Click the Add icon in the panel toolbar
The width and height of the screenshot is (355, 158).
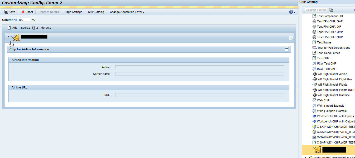click(9, 27)
